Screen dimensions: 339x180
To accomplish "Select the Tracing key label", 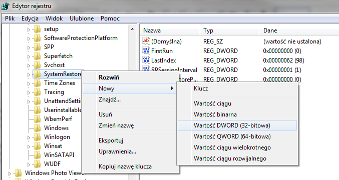I will pos(54,92).
